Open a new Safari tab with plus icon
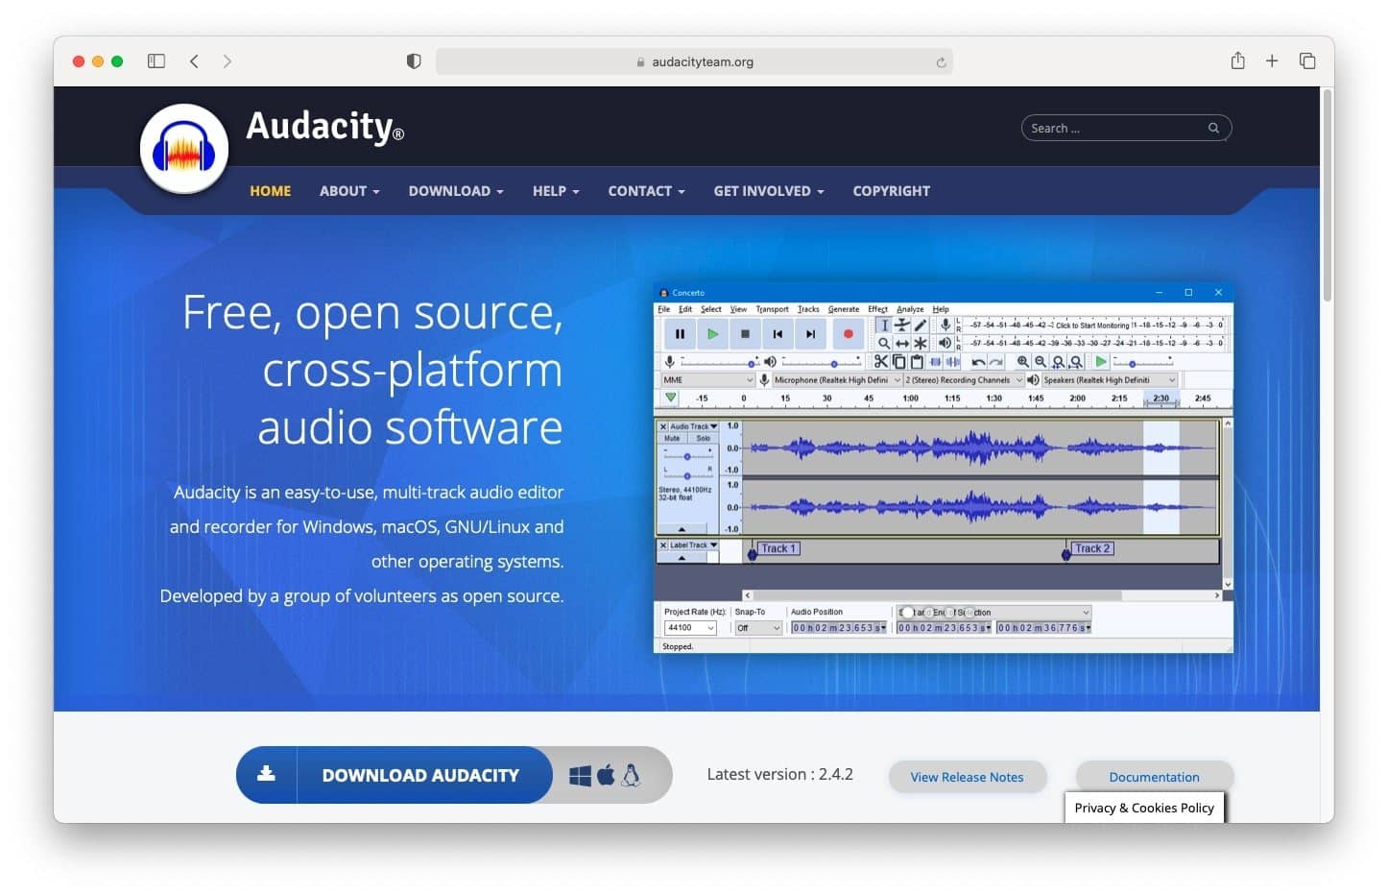 [x=1272, y=60]
